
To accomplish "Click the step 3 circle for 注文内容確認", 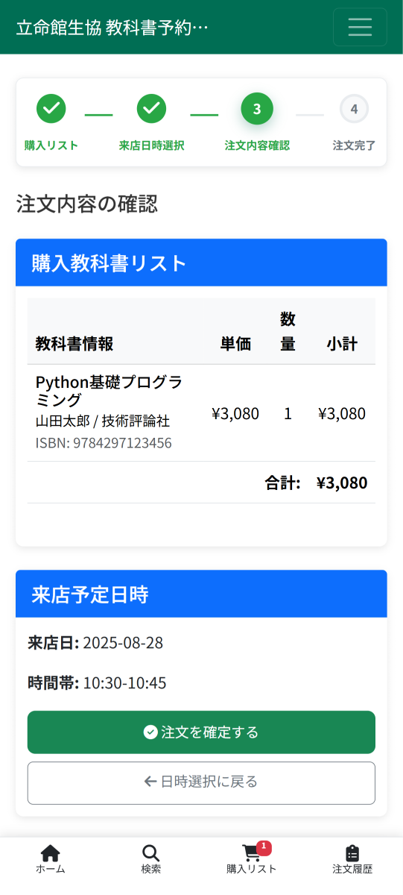I will tap(257, 109).
